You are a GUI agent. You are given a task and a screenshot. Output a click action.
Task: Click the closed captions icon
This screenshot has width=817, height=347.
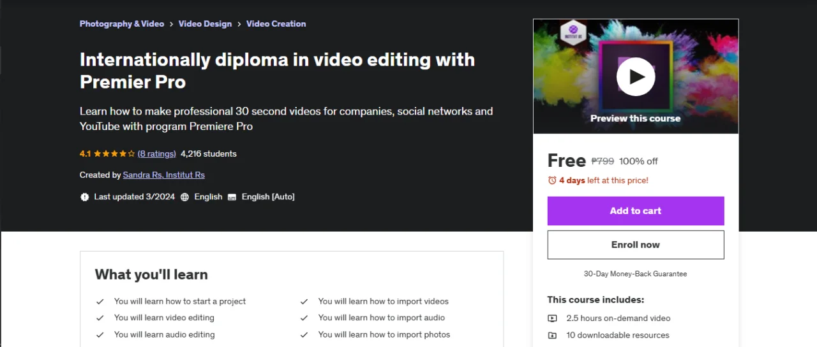point(232,197)
